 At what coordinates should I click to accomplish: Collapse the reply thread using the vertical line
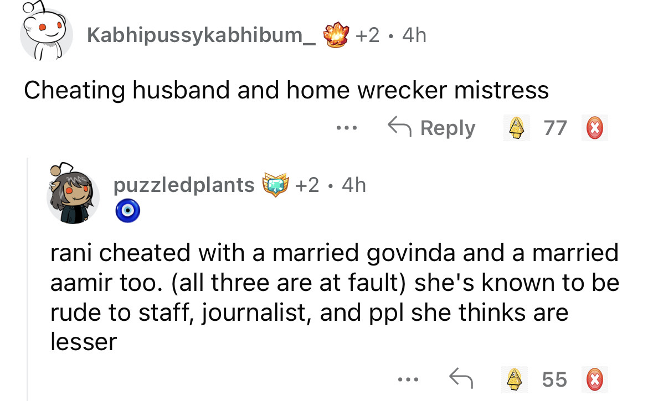point(28,277)
